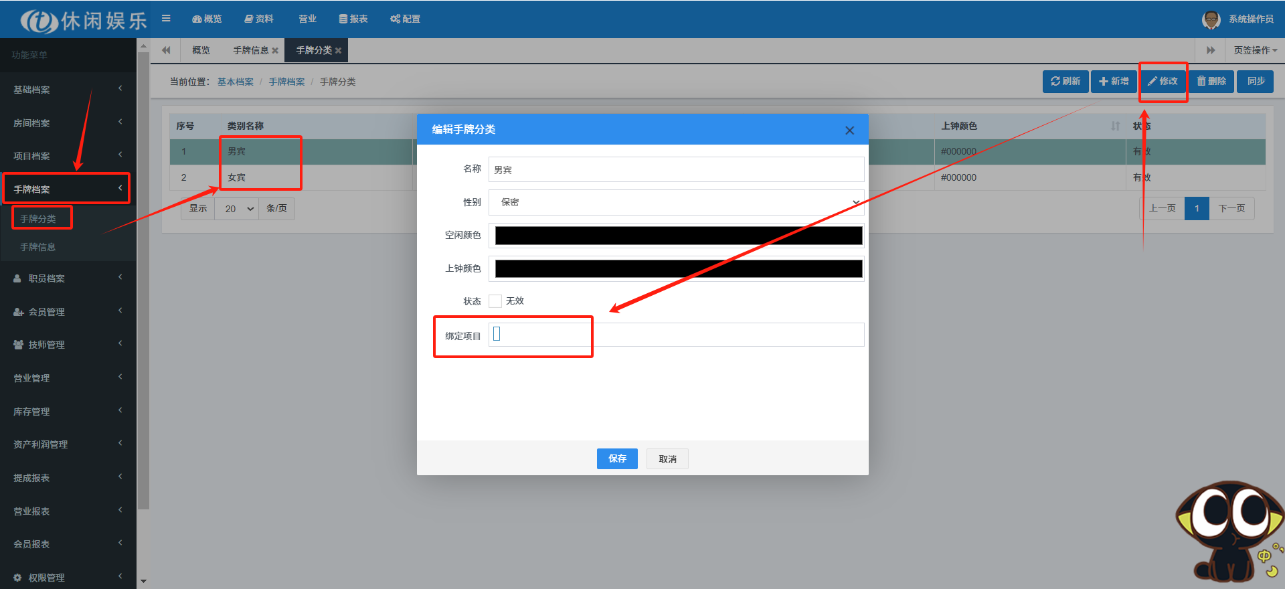This screenshot has width=1285, height=589.
Task: Switch to the 概览 tab
Action: pos(201,50)
